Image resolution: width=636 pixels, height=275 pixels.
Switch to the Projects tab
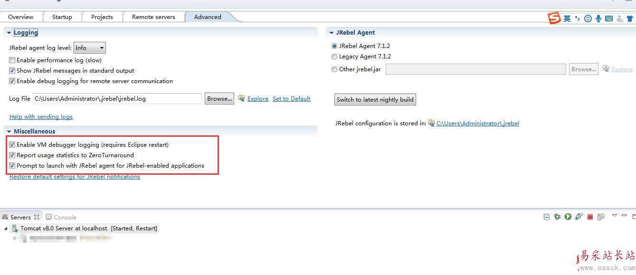coord(102,17)
